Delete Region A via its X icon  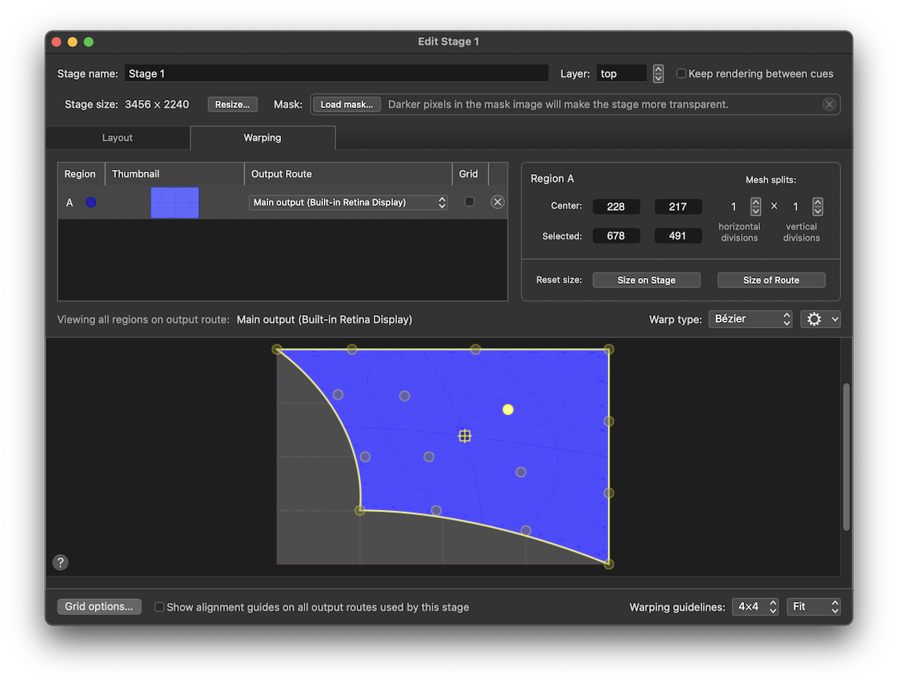497,201
